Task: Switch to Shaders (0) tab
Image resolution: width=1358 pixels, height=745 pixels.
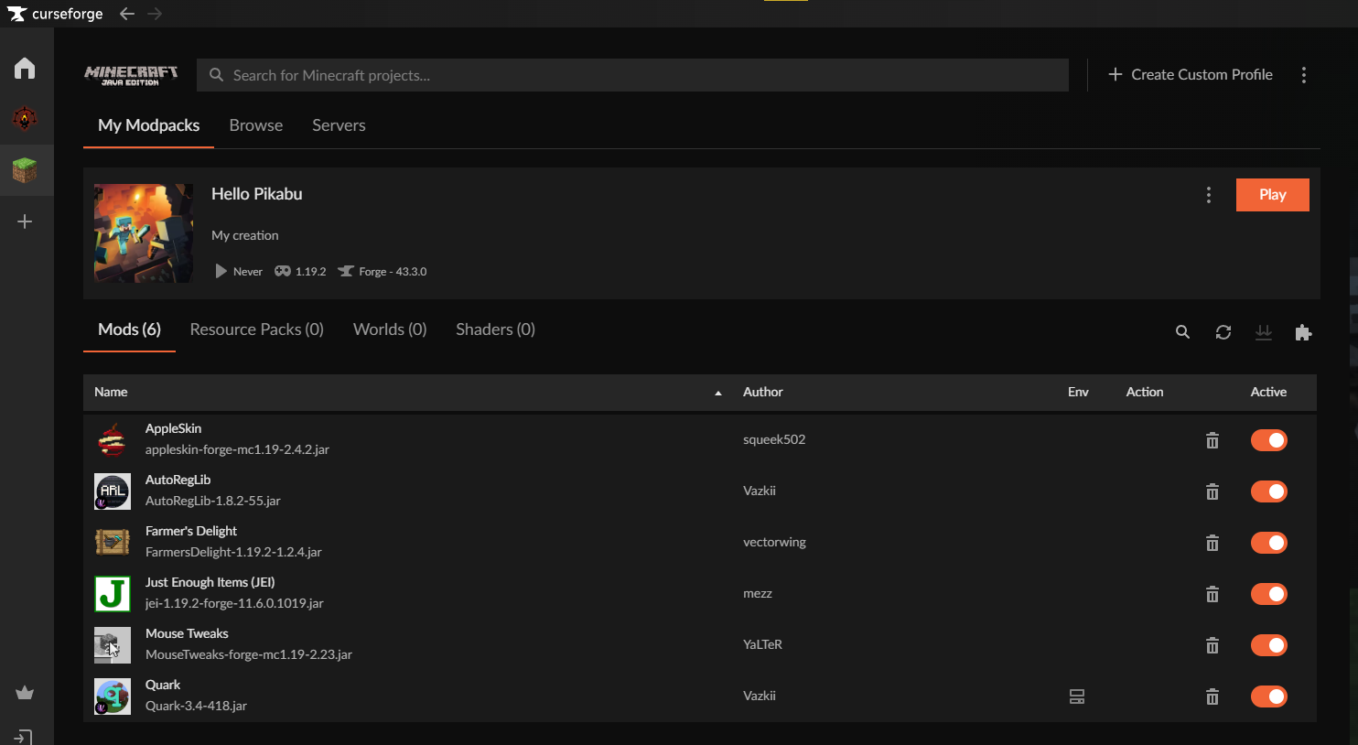Action: pyautogui.click(x=496, y=329)
